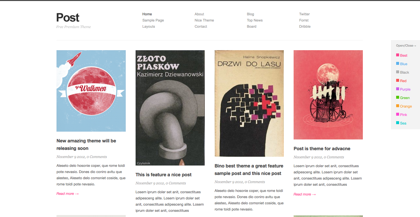Pick the Sea teal color swatch
420x217 pixels.
[x=398, y=123]
